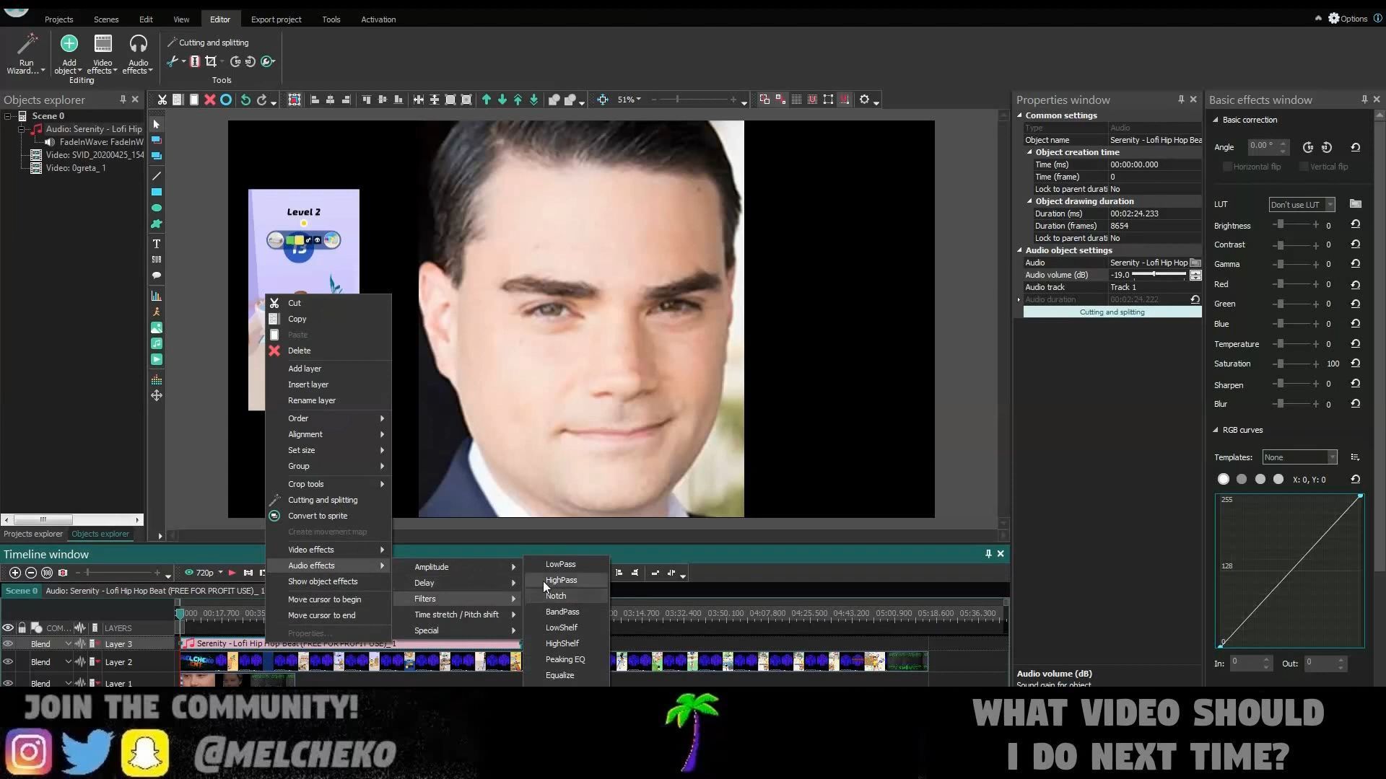Adjust the Brightness slider

pos(1296,225)
